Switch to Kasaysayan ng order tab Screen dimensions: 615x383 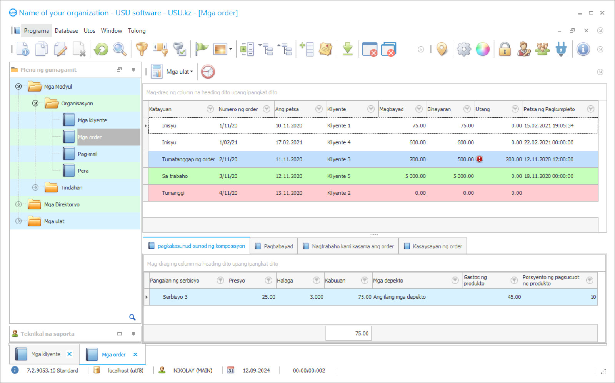[433, 246]
